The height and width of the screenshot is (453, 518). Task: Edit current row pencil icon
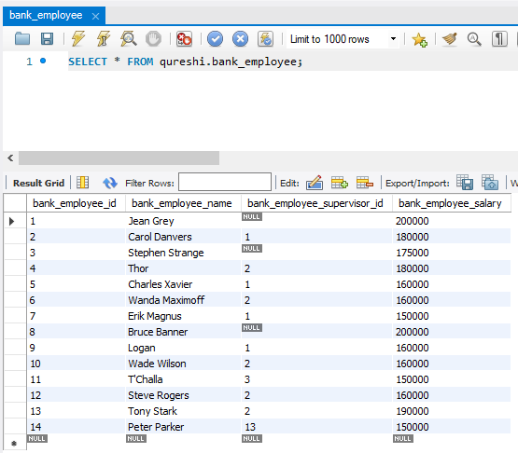click(315, 183)
